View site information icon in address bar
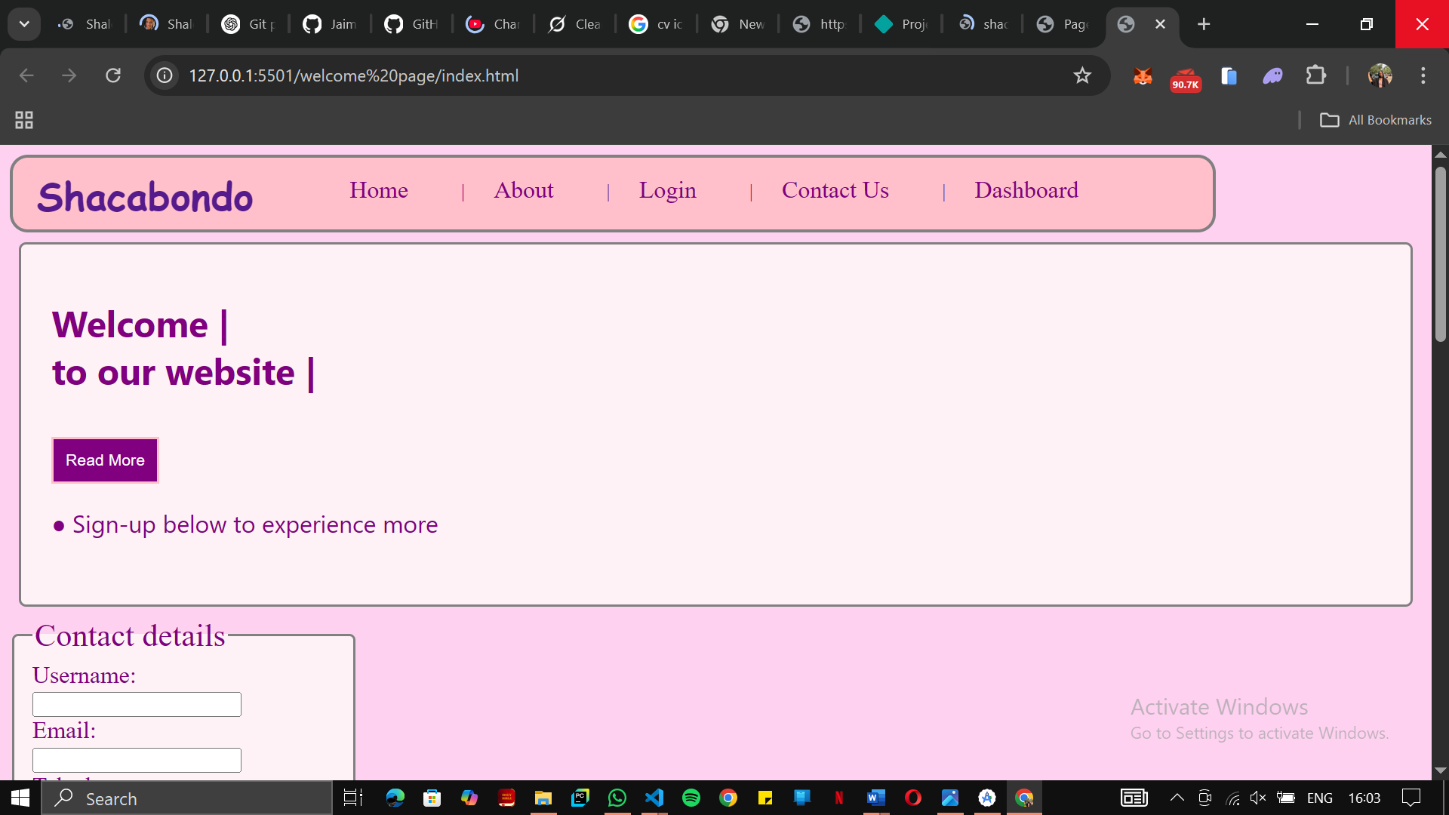Image resolution: width=1449 pixels, height=815 pixels. click(165, 75)
